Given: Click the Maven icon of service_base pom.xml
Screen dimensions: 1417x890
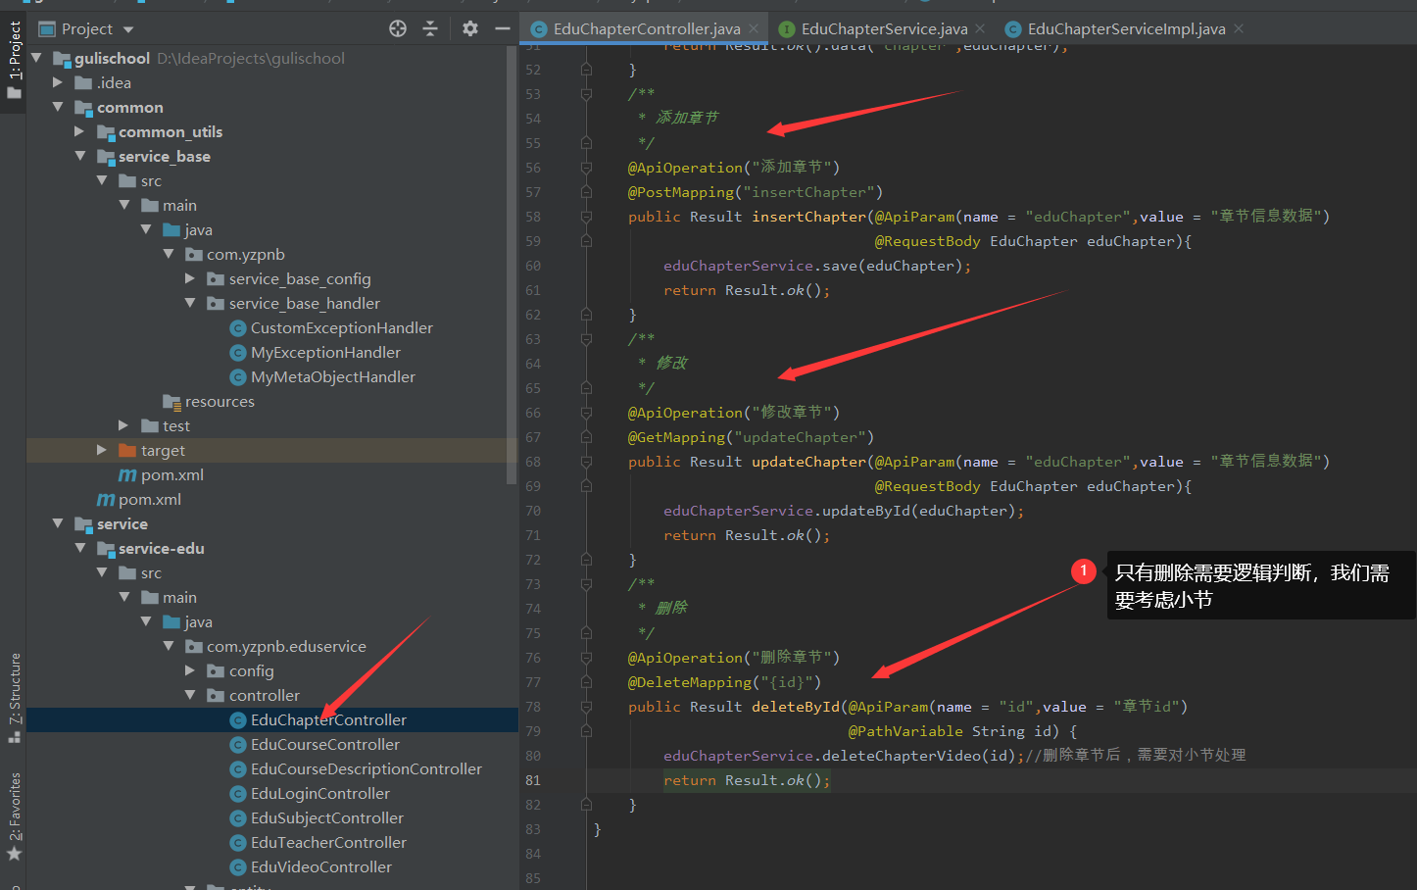Looking at the screenshot, I should pos(127,474).
